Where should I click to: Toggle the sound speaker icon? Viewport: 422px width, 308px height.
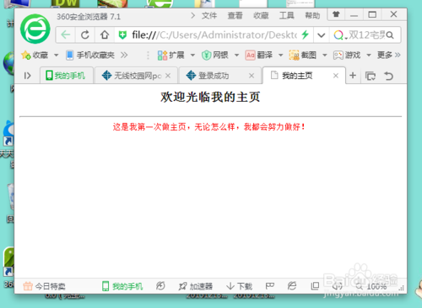(x=337, y=286)
